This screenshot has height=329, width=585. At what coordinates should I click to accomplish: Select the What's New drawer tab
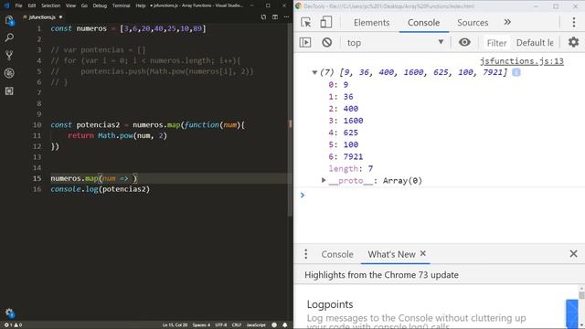(391, 254)
